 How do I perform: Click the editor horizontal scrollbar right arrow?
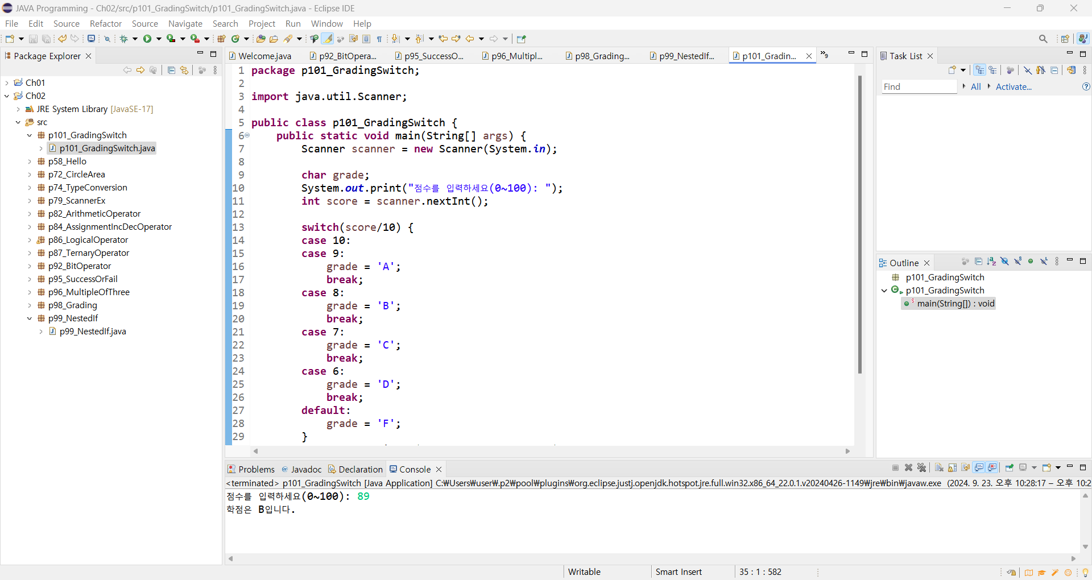pos(847,451)
